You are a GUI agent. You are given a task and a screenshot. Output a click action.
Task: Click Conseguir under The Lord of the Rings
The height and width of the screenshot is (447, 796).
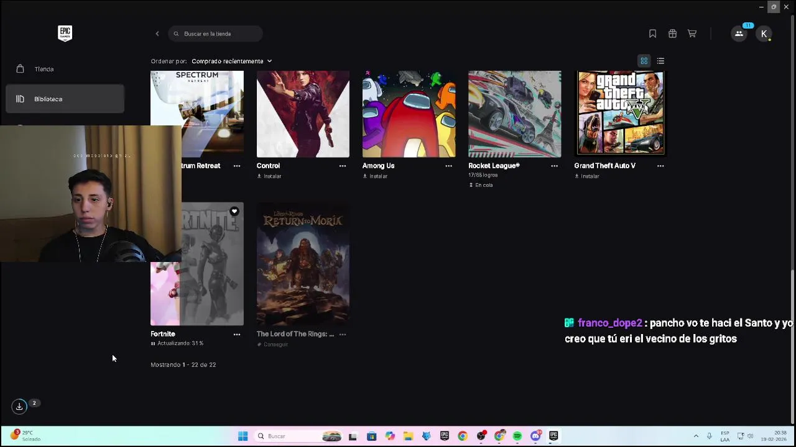272,345
